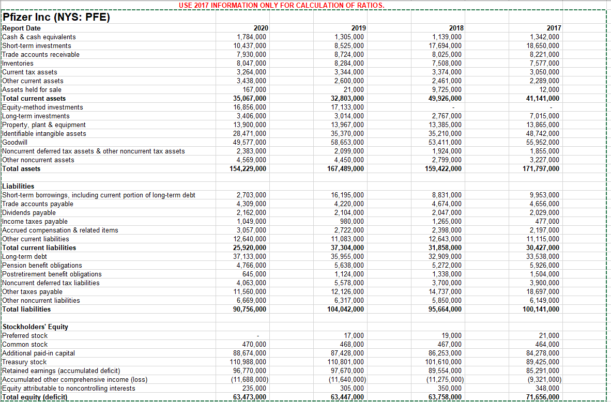Viewport: 611px width, 402px height.
Task: Select the Goodwill row label
Action: click(x=15, y=143)
